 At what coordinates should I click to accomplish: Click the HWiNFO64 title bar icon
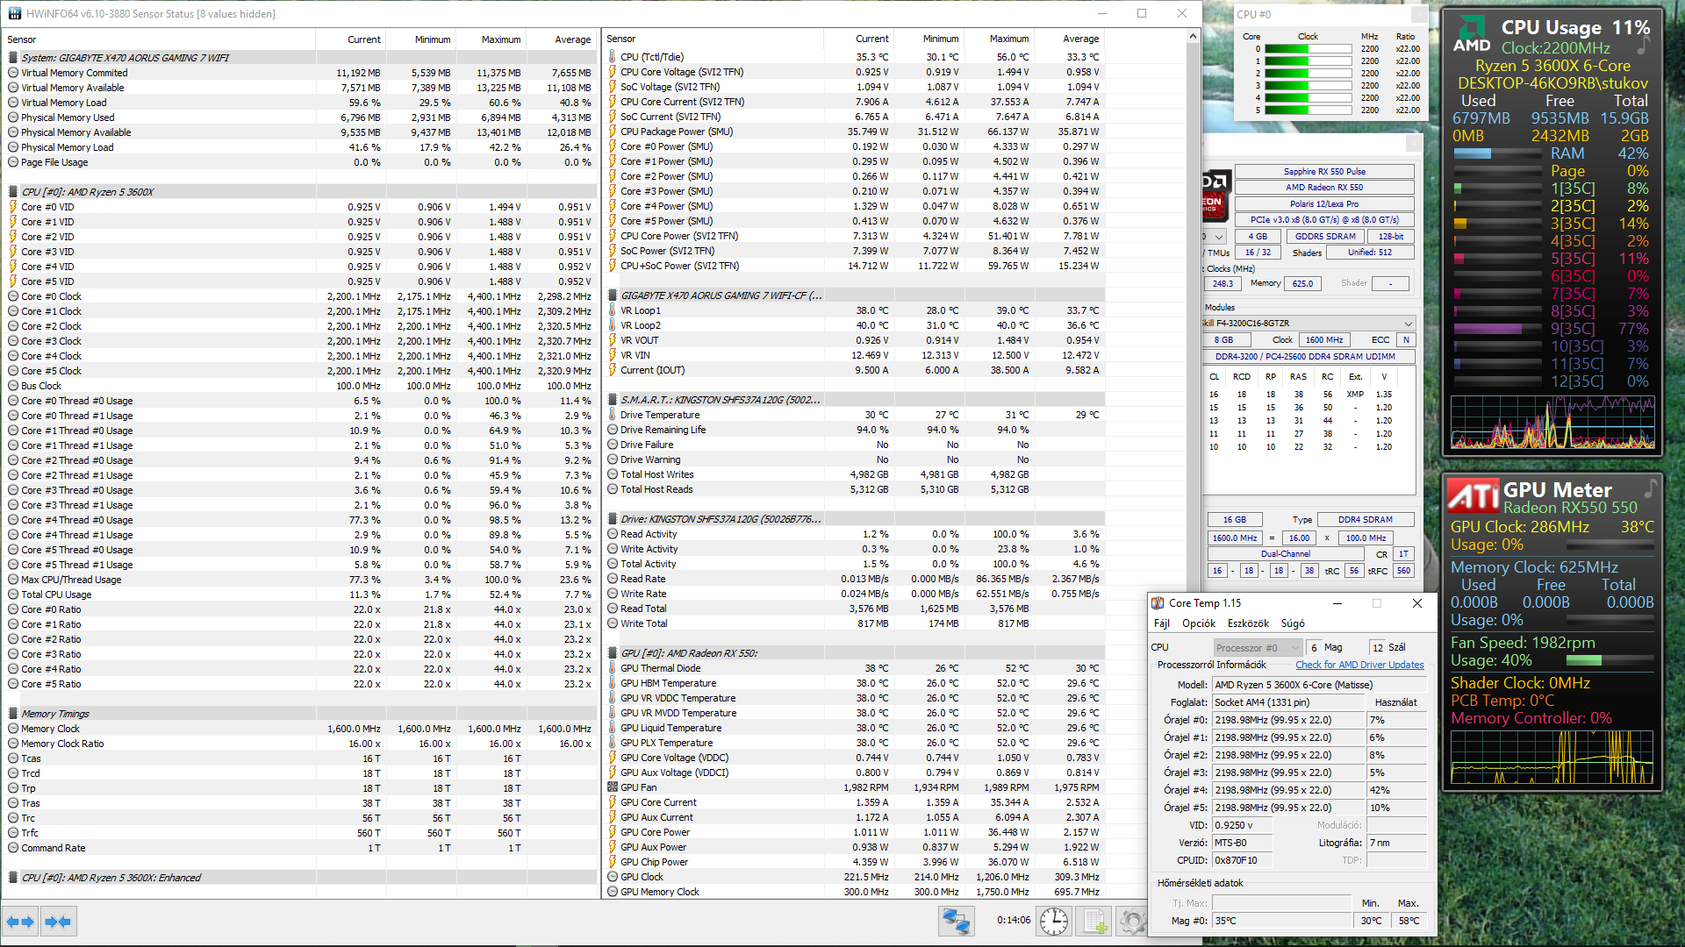(14, 13)
